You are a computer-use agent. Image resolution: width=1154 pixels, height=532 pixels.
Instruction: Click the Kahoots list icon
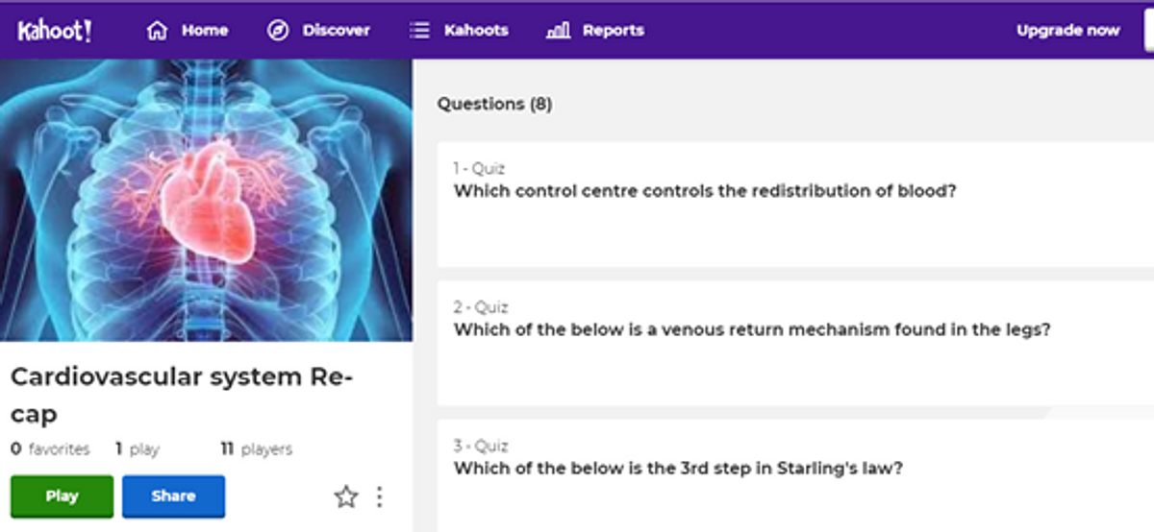click(419, 31)
